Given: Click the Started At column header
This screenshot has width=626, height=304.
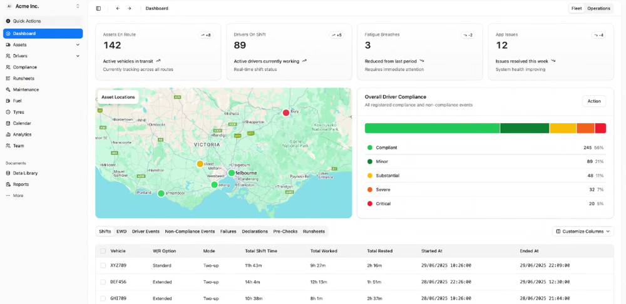Looking at the screenshot, I should pos(431,251).
